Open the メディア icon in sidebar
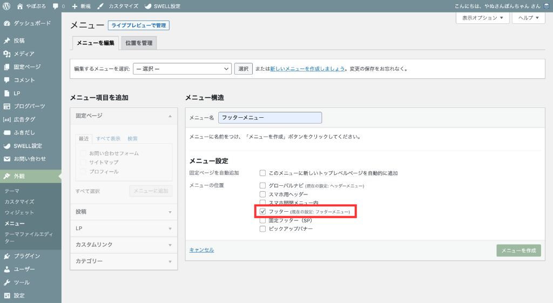553x303 pixels. tap(6, 53)
